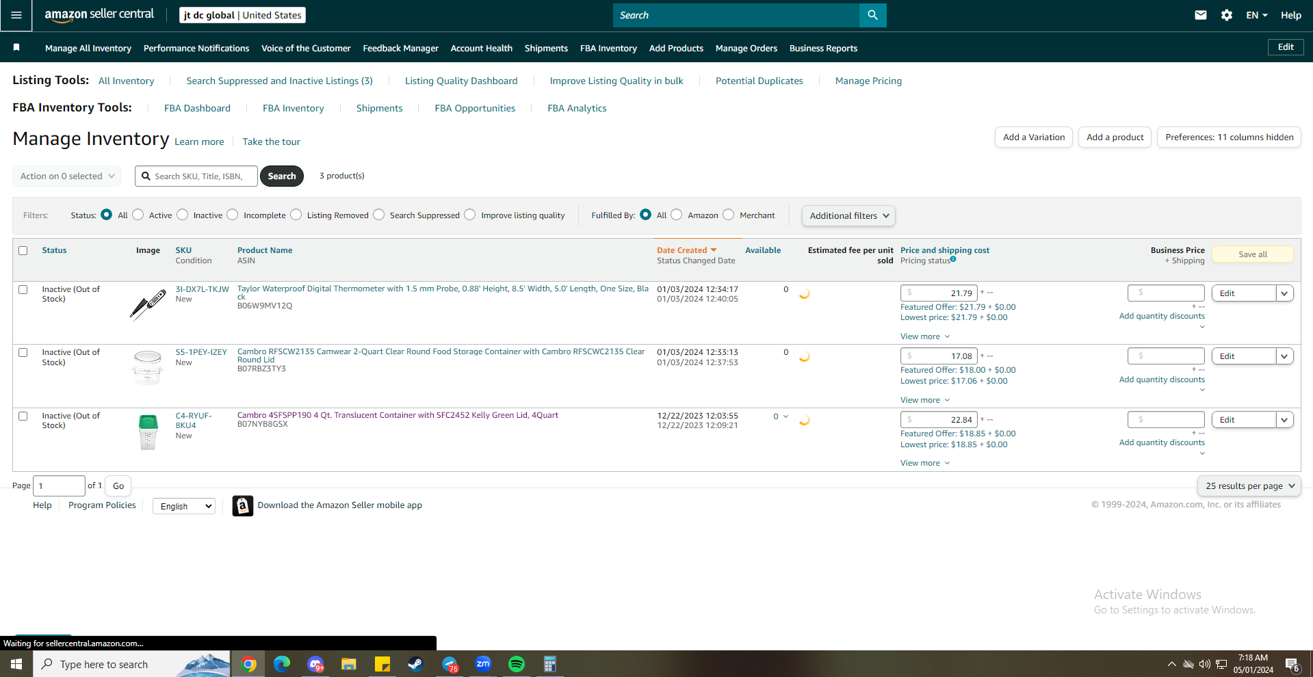Open Search Suppressed and Inactive Listings link
This screenshot has width=1313, height=677.
point(280,81)
